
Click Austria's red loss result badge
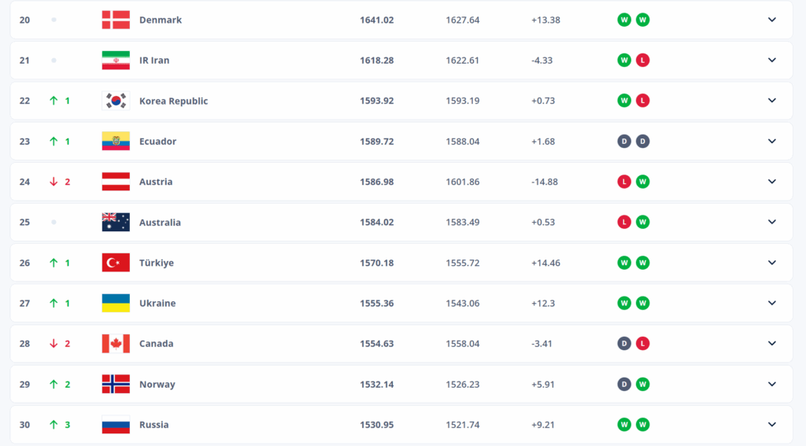(x=624, y=182)
